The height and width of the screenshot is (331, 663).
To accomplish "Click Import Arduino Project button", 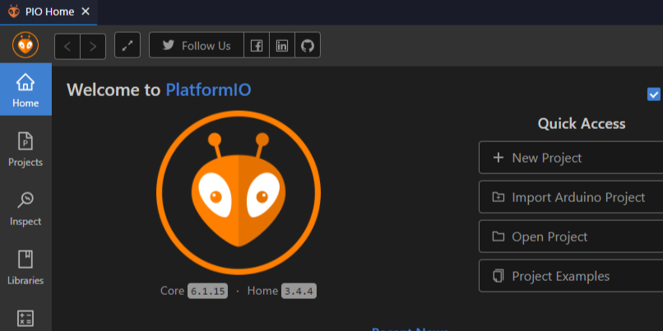I will tap(571, 197).
